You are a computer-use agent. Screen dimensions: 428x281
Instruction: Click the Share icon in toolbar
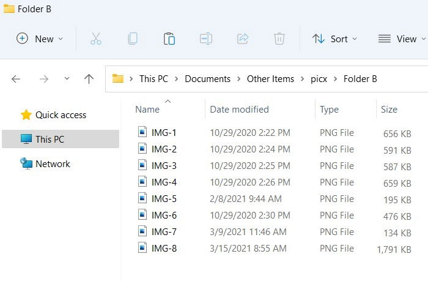coord(242,39)
